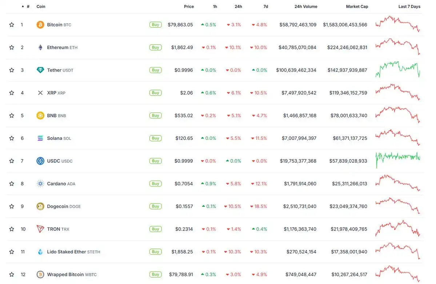This screenshot has width=436, height=284.
Task: Sort by Price column header
Action: pyautogui.click(x=189, y=7)
